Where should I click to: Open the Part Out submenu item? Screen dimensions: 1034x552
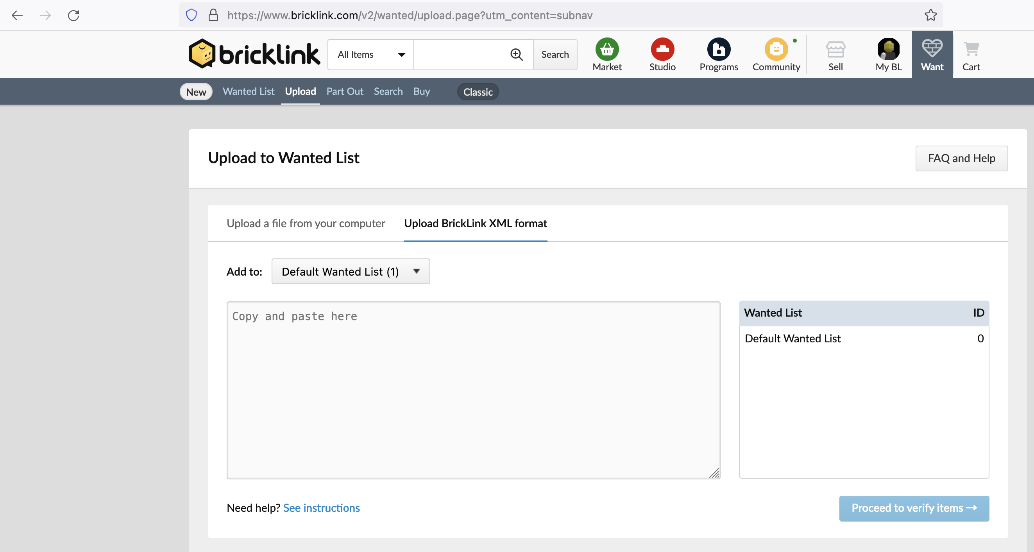pos(345,91)
